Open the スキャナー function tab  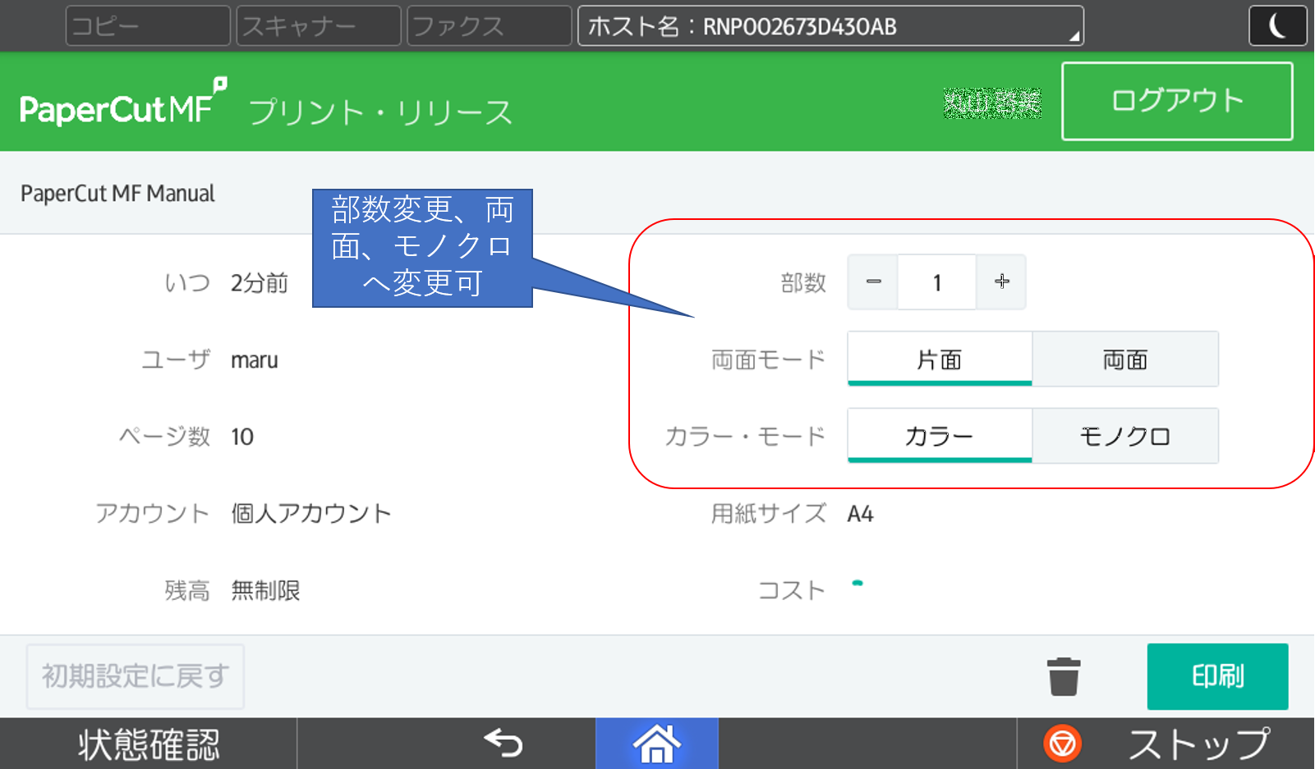319,25
